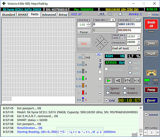The height and width of the screenshot is (137, 160).
Task: Adjust End time spinner arrows
Action: [x=89, y=25]
